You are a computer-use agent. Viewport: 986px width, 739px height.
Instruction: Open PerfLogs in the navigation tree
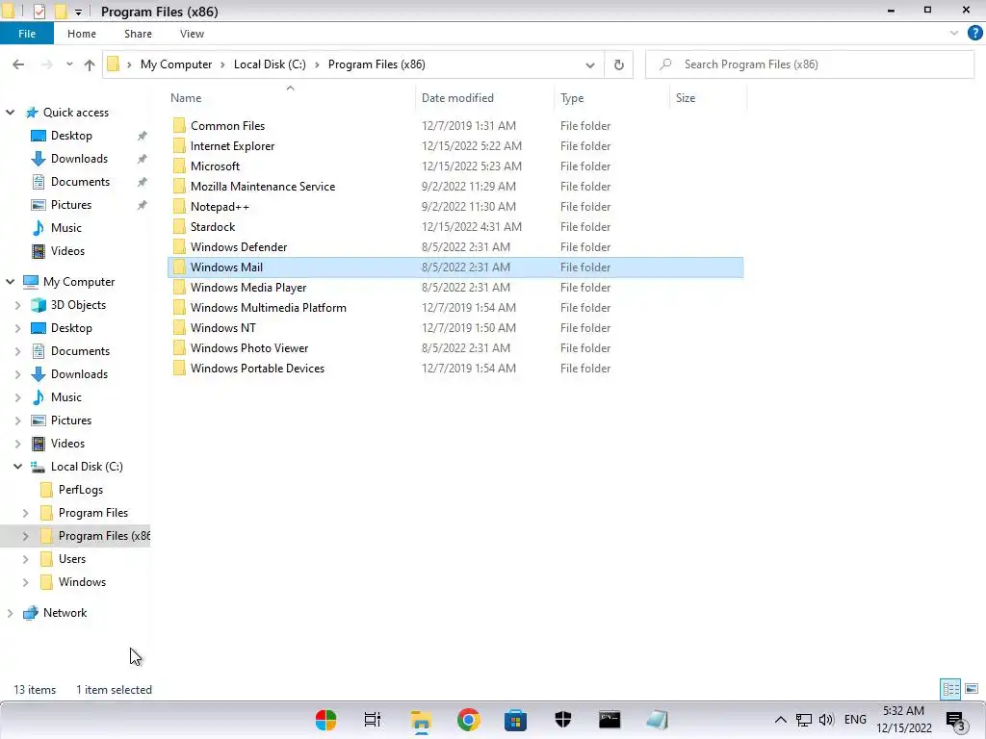(x=81, y=490)
